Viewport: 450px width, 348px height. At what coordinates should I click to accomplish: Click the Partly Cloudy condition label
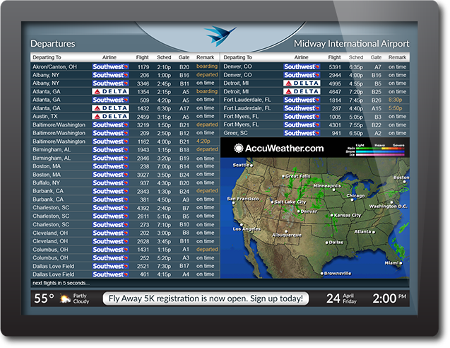pos(81,299)
